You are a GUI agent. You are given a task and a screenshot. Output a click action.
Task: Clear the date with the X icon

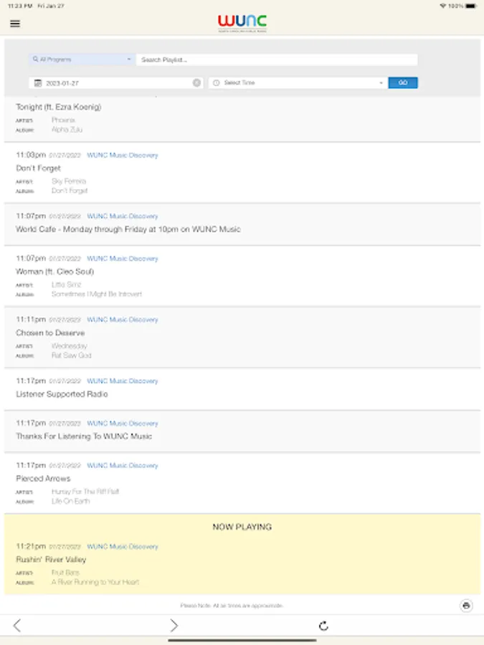(196, 83)
